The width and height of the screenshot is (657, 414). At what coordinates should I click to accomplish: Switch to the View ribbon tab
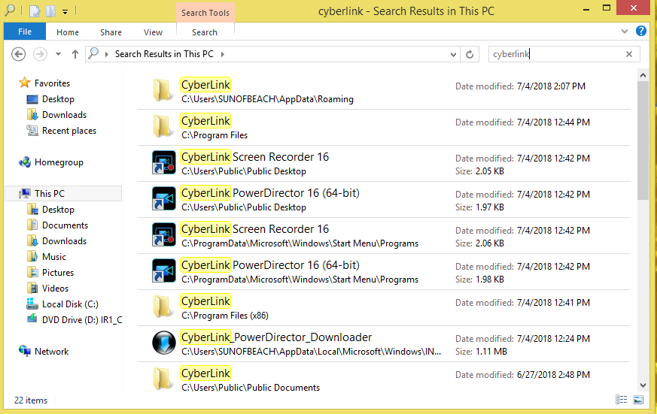(x=153, y=32)
